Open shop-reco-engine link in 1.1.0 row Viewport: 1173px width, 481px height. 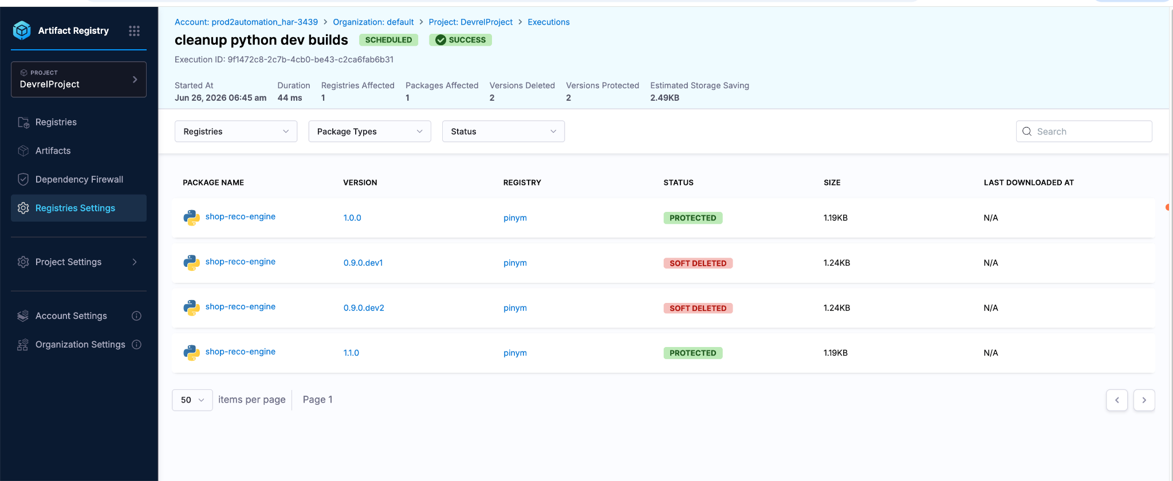pos(241,352)
